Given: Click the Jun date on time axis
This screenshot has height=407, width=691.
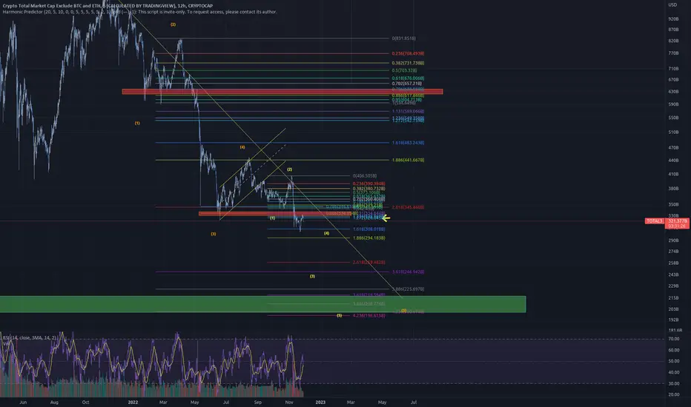Looking at the screenshot, I should click(23, 402).
